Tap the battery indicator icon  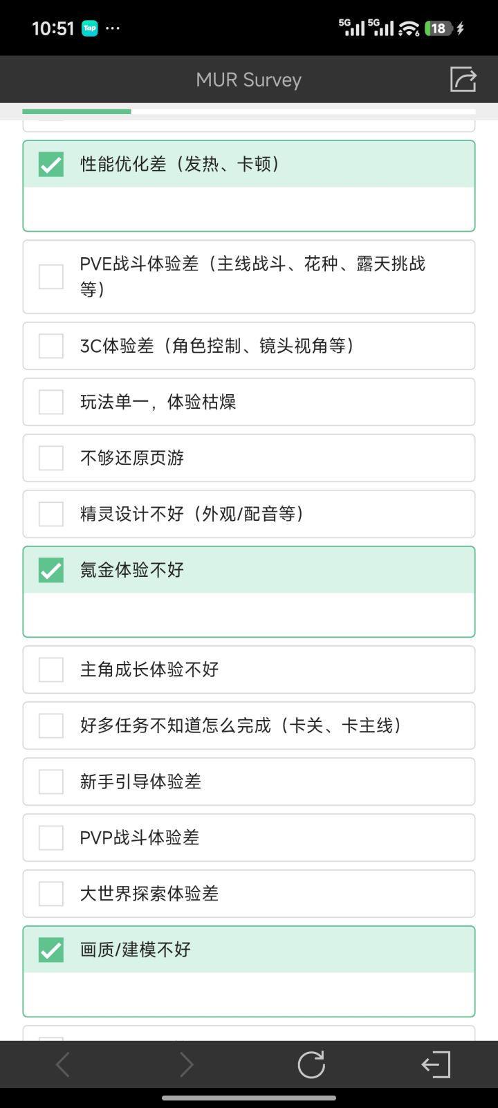[439, 28]
